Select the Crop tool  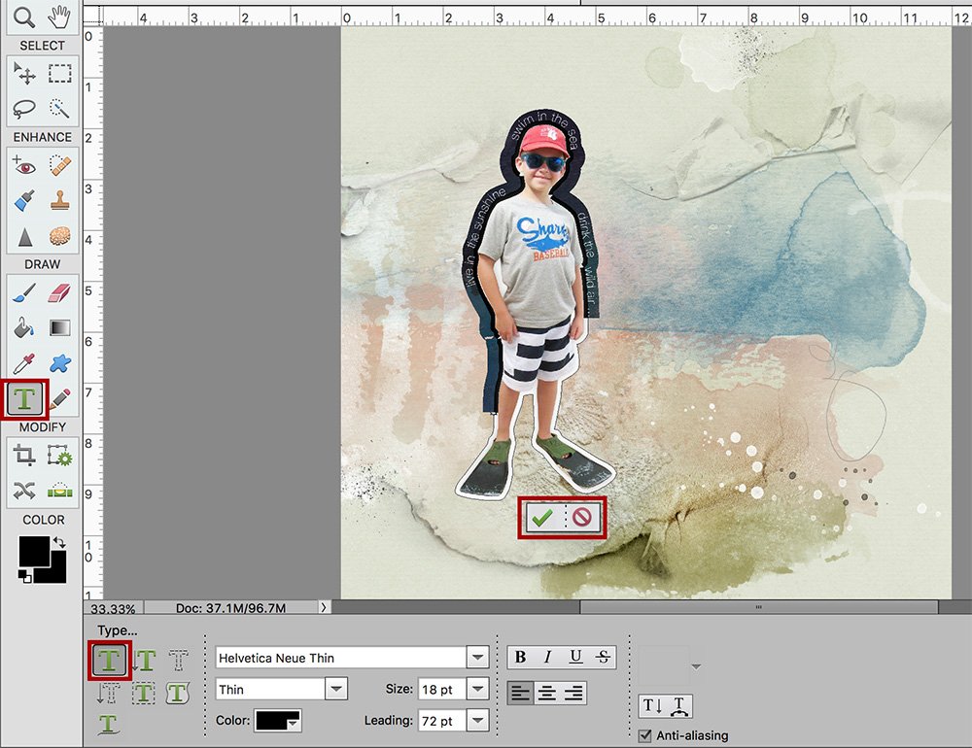point(24,456)
